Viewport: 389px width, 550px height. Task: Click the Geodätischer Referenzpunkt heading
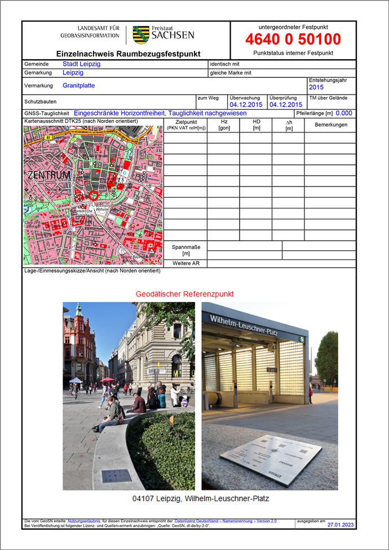[184, 294]
